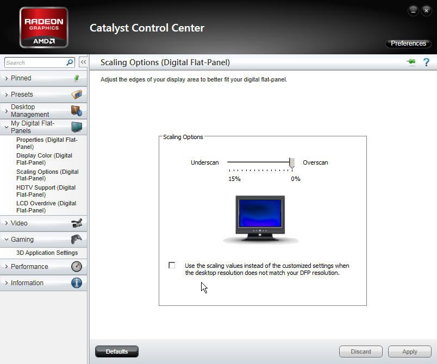The width and height of the screenshot is (437, 364).
Task: Open HDTV Support (Digital Flat-Panel) page
Action: [x=46, y=191]
